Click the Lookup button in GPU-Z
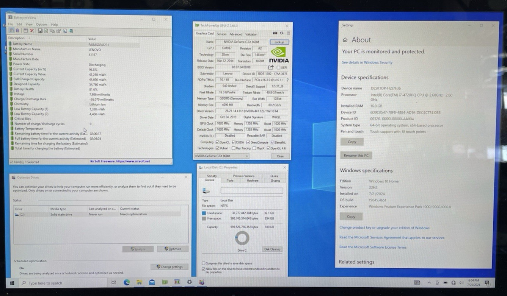This screenshot has height=296, width=507. 279,42
